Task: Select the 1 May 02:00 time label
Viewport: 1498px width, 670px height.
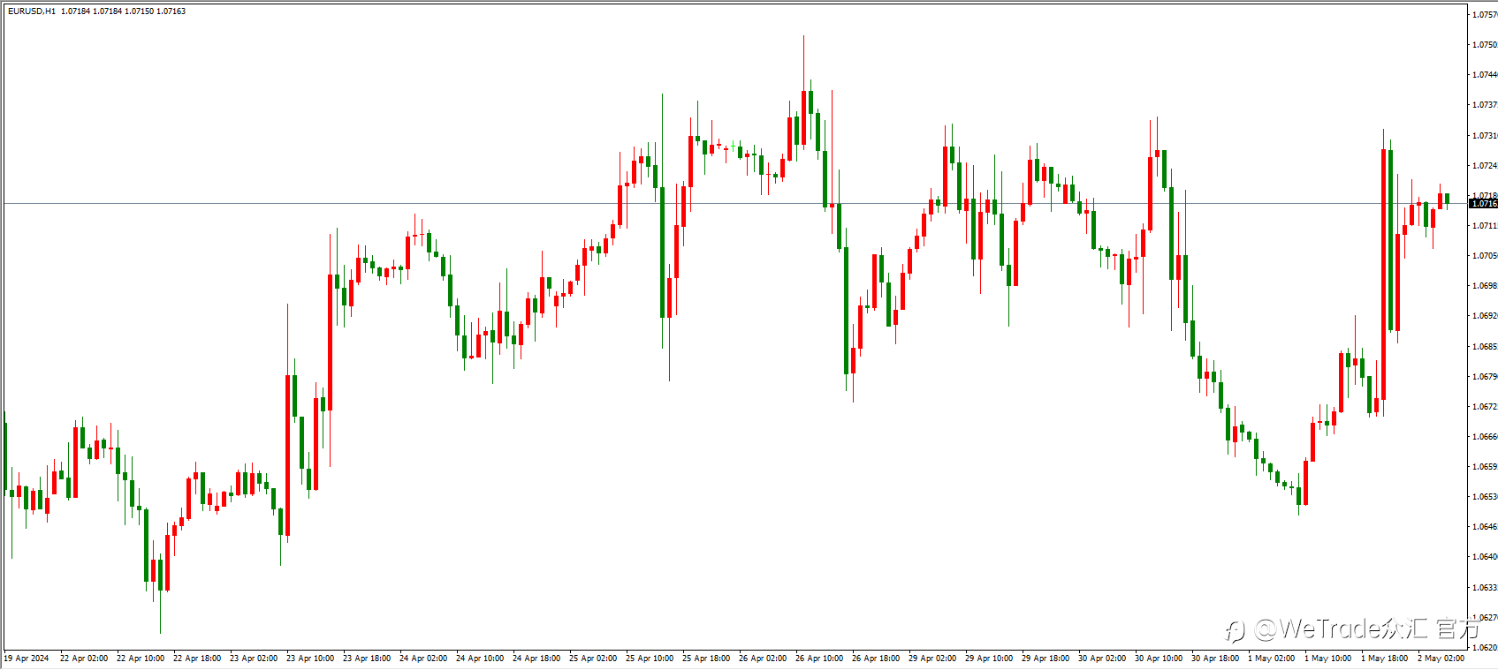Action: [1272, 659]
